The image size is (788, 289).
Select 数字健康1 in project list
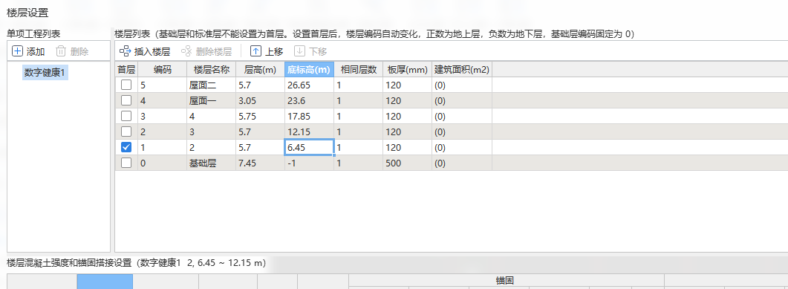[45, 73]
